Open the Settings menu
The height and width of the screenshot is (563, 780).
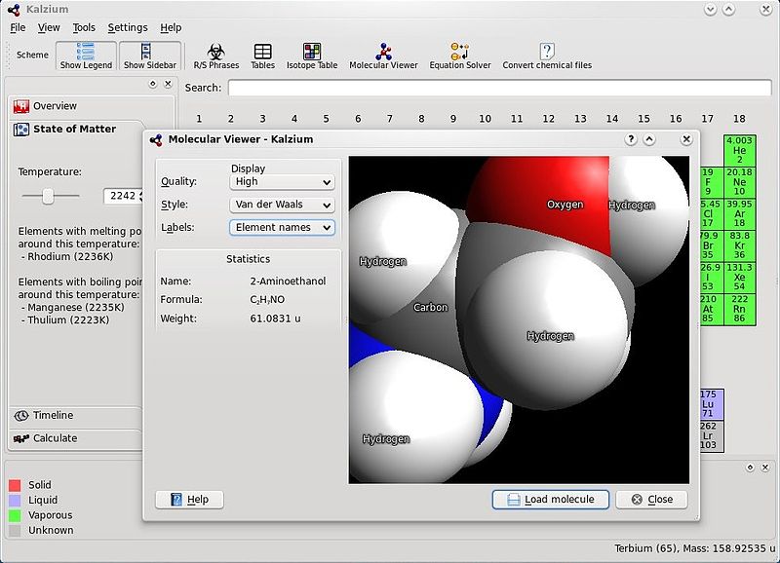point(128,28)
